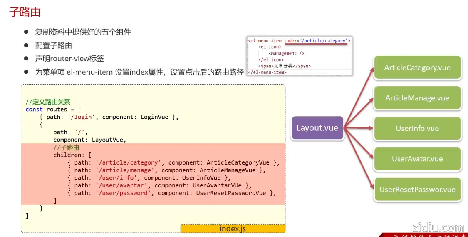Click the Management tag in the snippet
468x237 pixels.
point(287,53)
